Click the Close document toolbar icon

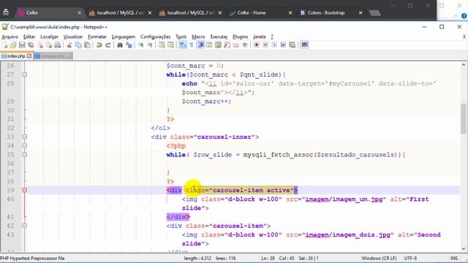pos(40,45)
